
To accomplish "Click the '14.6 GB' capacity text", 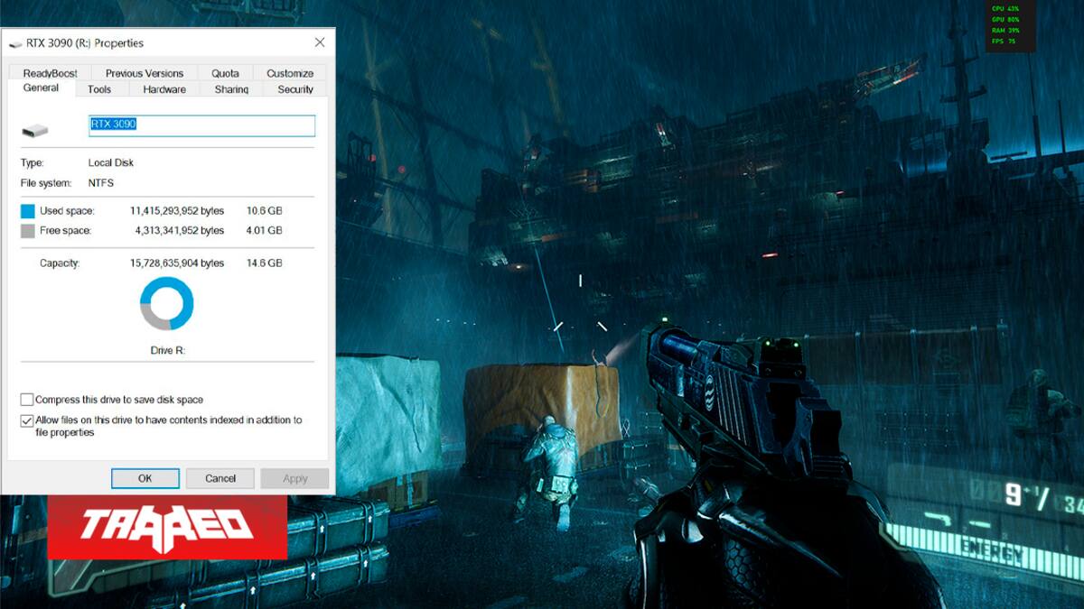I will (x=265, y=263).
